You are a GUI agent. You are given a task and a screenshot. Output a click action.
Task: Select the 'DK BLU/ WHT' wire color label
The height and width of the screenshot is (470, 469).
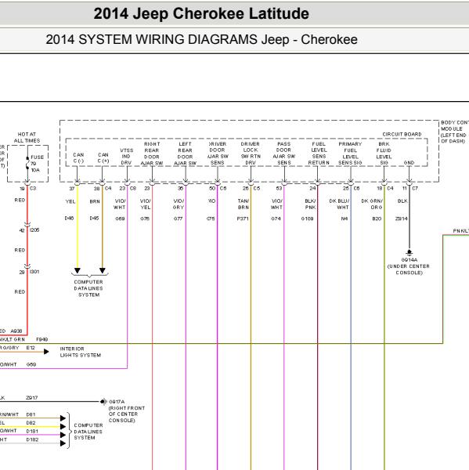click(339, 204)
